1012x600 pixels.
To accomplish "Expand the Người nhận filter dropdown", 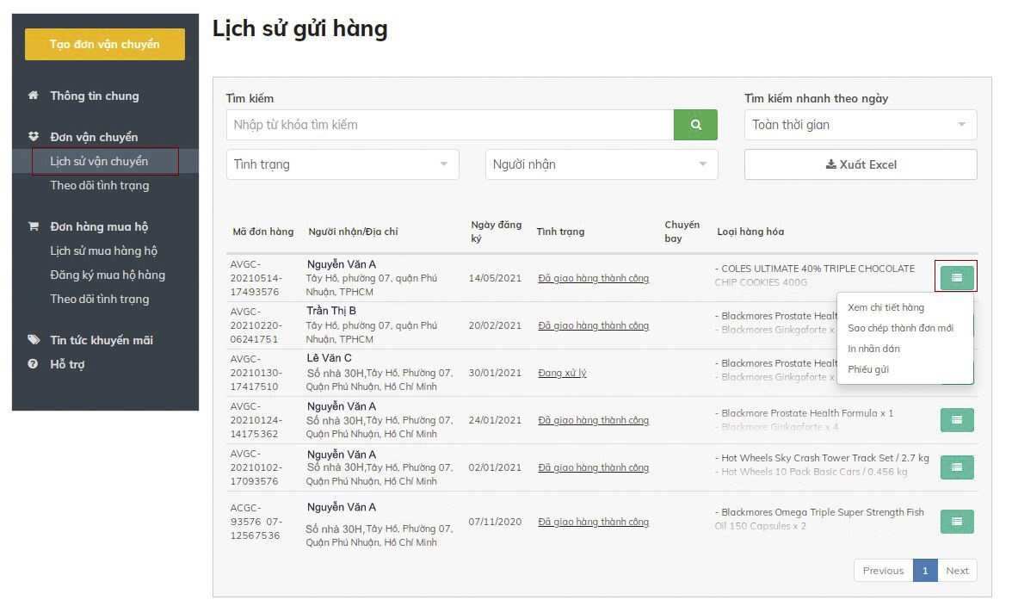I will coord(601,164).
